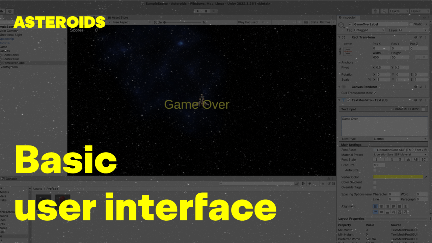Image resolution: width=432 pixels, height=243 pixels.
Task: Click the Vertex Color eyedropper icon
Action: point(426,177)
